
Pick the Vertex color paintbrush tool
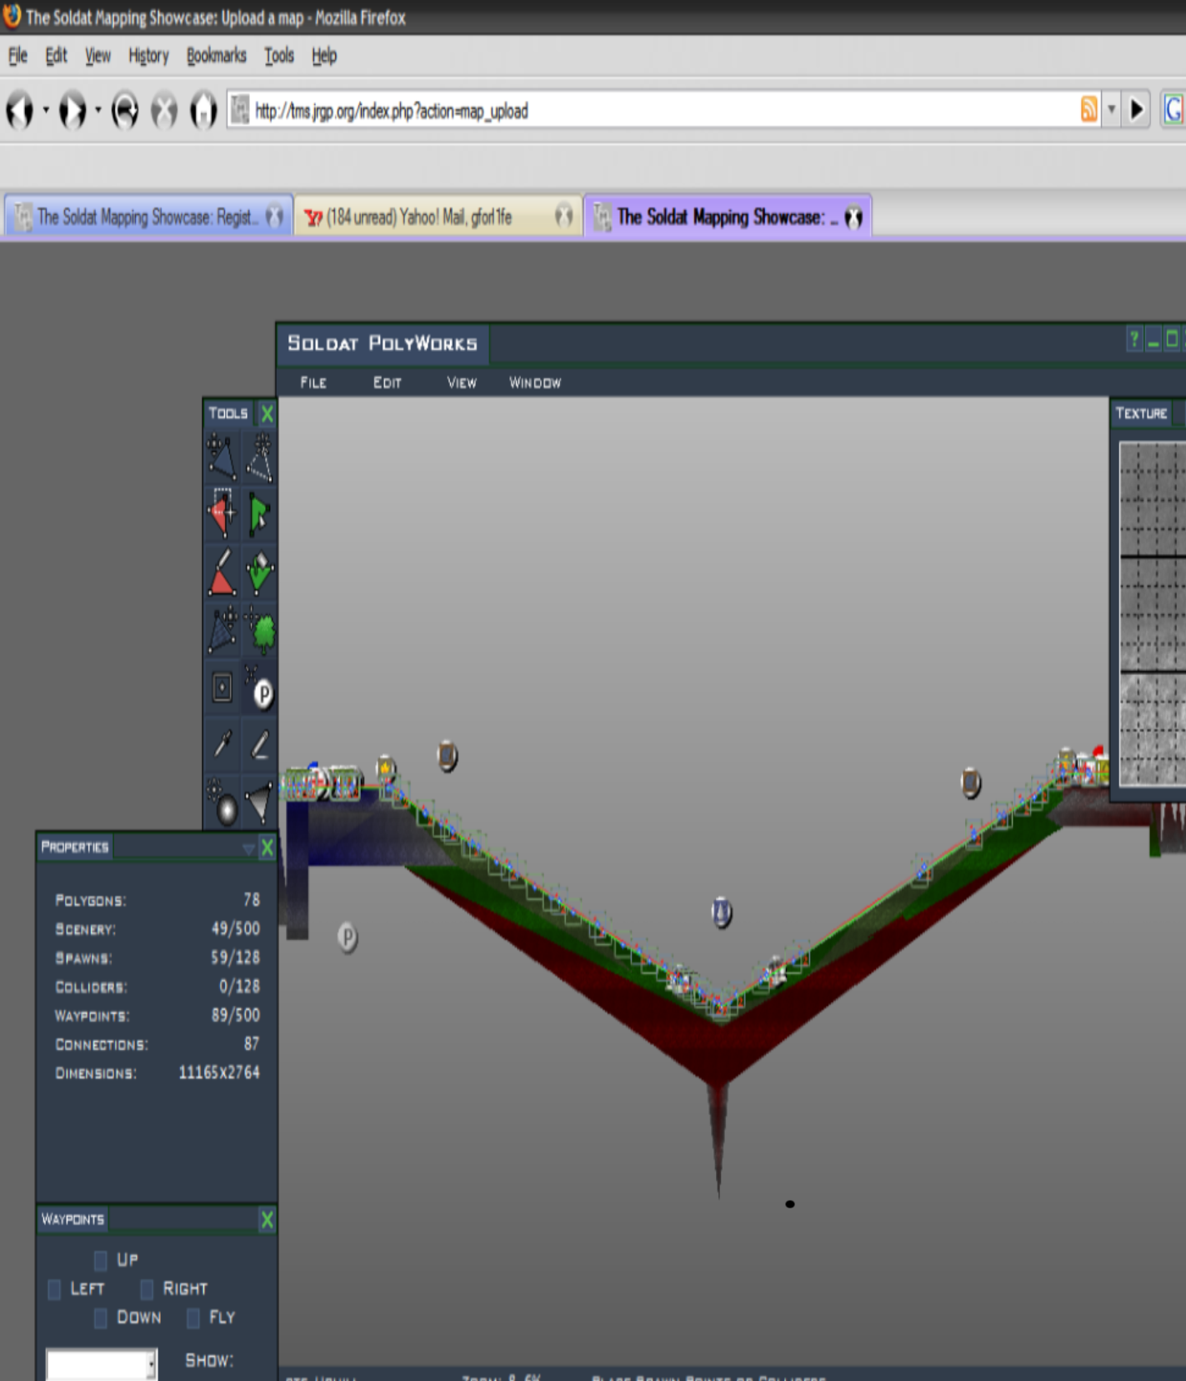(222, 572)
